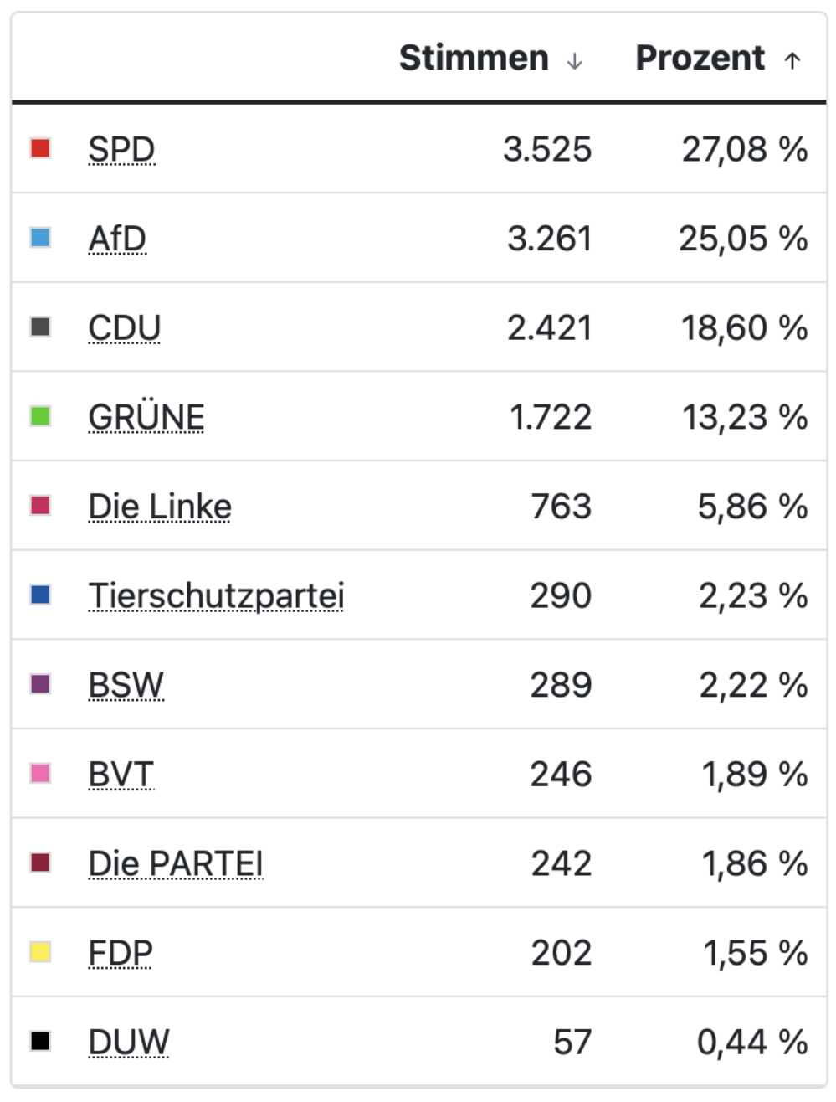Click the yellow FDP color swatch
The height and width of the screenshot is (1102, 836).
point(40,951)
